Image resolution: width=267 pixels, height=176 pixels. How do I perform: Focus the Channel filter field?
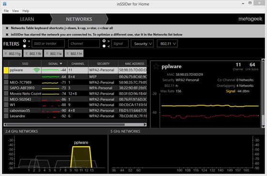(x=84, y=43)
